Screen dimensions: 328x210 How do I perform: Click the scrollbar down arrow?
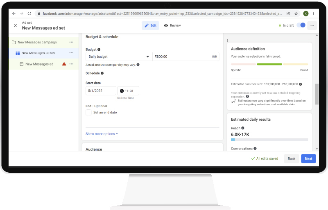[317, 149]
